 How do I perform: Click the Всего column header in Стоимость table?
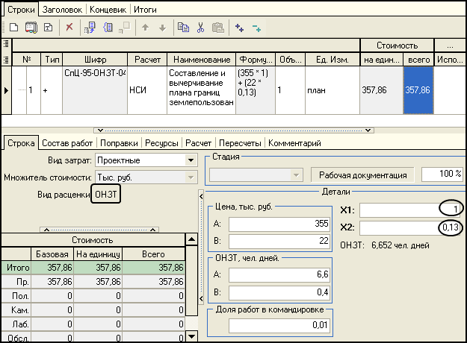click(154, 254)
